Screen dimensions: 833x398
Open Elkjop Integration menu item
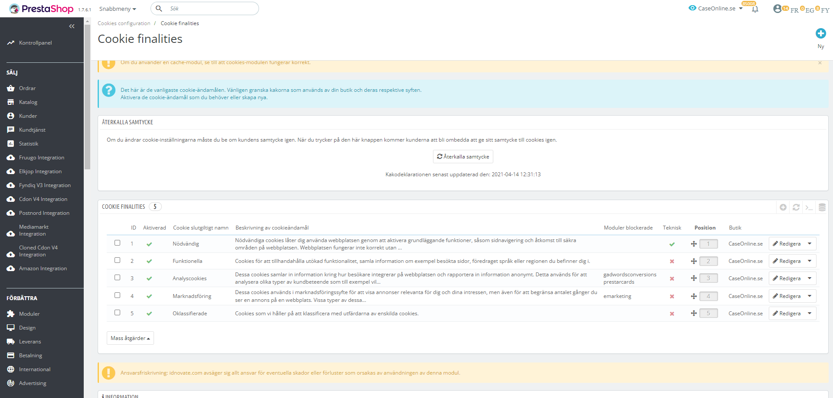pyautogui.click(x=40, y=171)
